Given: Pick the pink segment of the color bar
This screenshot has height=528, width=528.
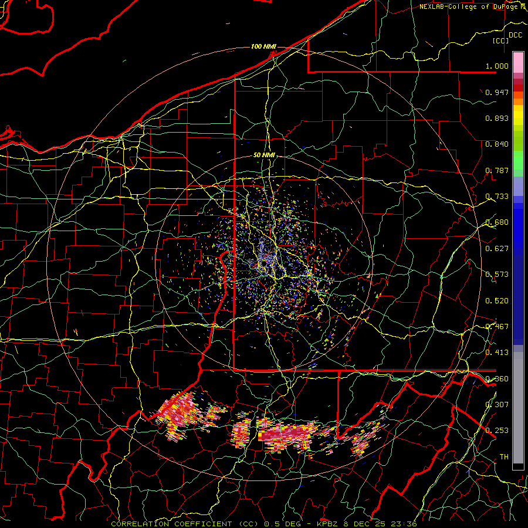Looking at the screenshot, I should [x=518, y=62].
